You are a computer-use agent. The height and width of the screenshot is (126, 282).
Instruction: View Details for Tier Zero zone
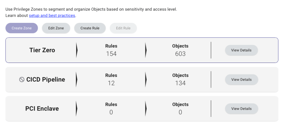point(241,50)
